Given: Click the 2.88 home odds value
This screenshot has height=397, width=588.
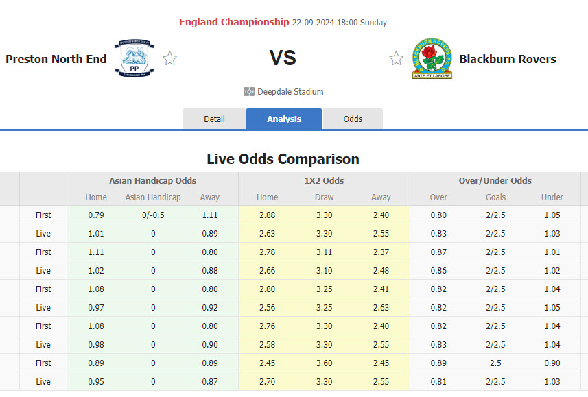Looking at the screenshot, I should pos(267,215).
